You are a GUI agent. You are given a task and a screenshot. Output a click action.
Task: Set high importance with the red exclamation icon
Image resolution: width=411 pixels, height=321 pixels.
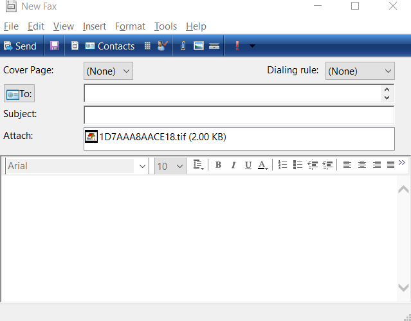[x=237, y=46]
